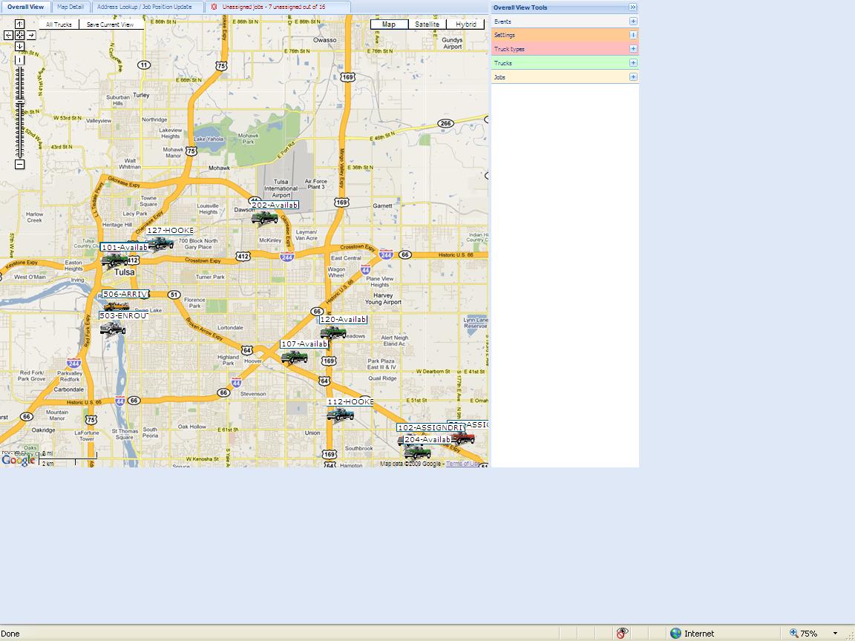Click truck 202-Available icon near the airport
This screenshot has height=641, width=855.
(264, 218)
